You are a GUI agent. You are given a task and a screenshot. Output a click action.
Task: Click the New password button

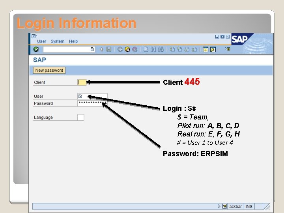(x=49, y=70)
